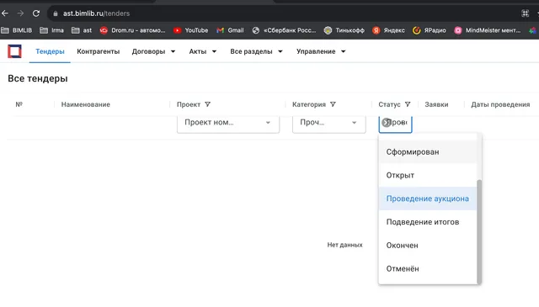
Task: Reload the page with the refresh icon
Action: pos(36,13)
